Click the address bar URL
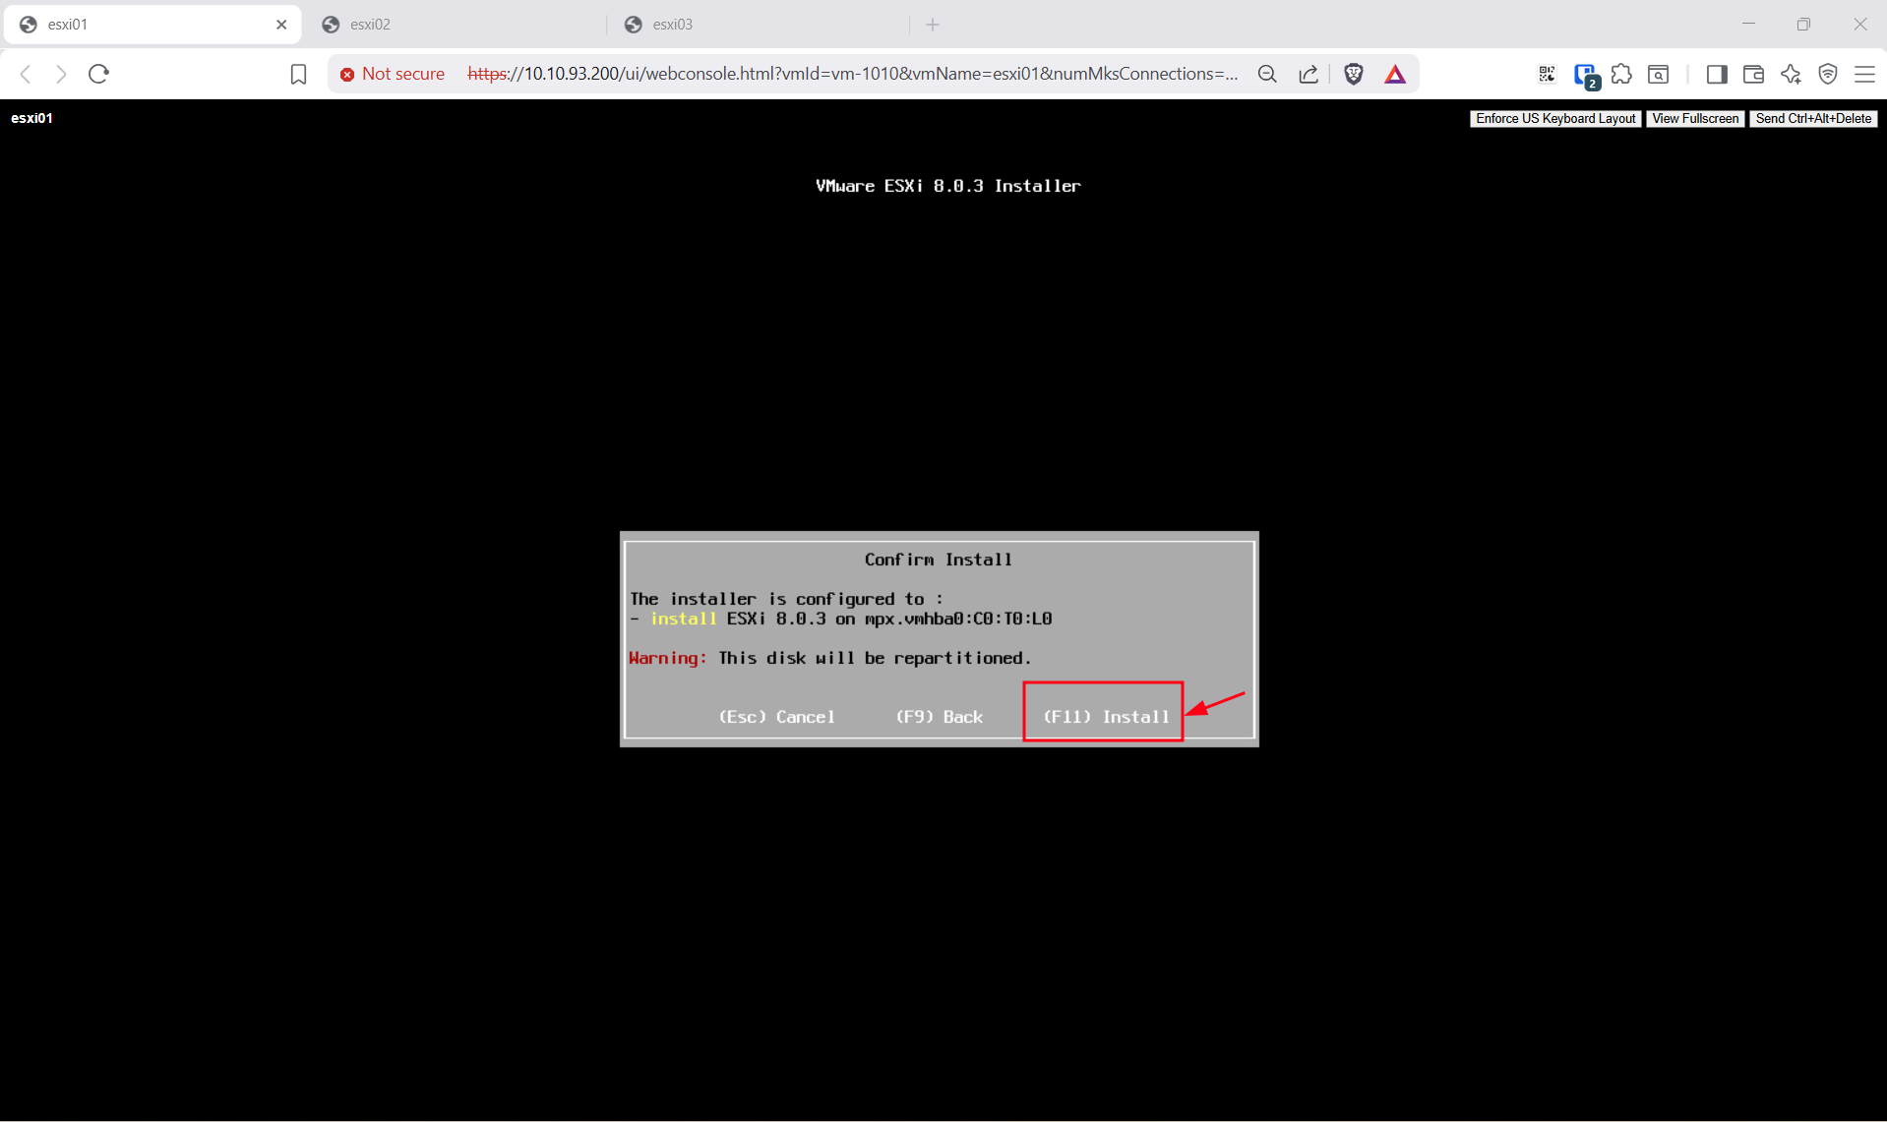The height and width of the screenshot is (1122, 1887). coord(852,74)
